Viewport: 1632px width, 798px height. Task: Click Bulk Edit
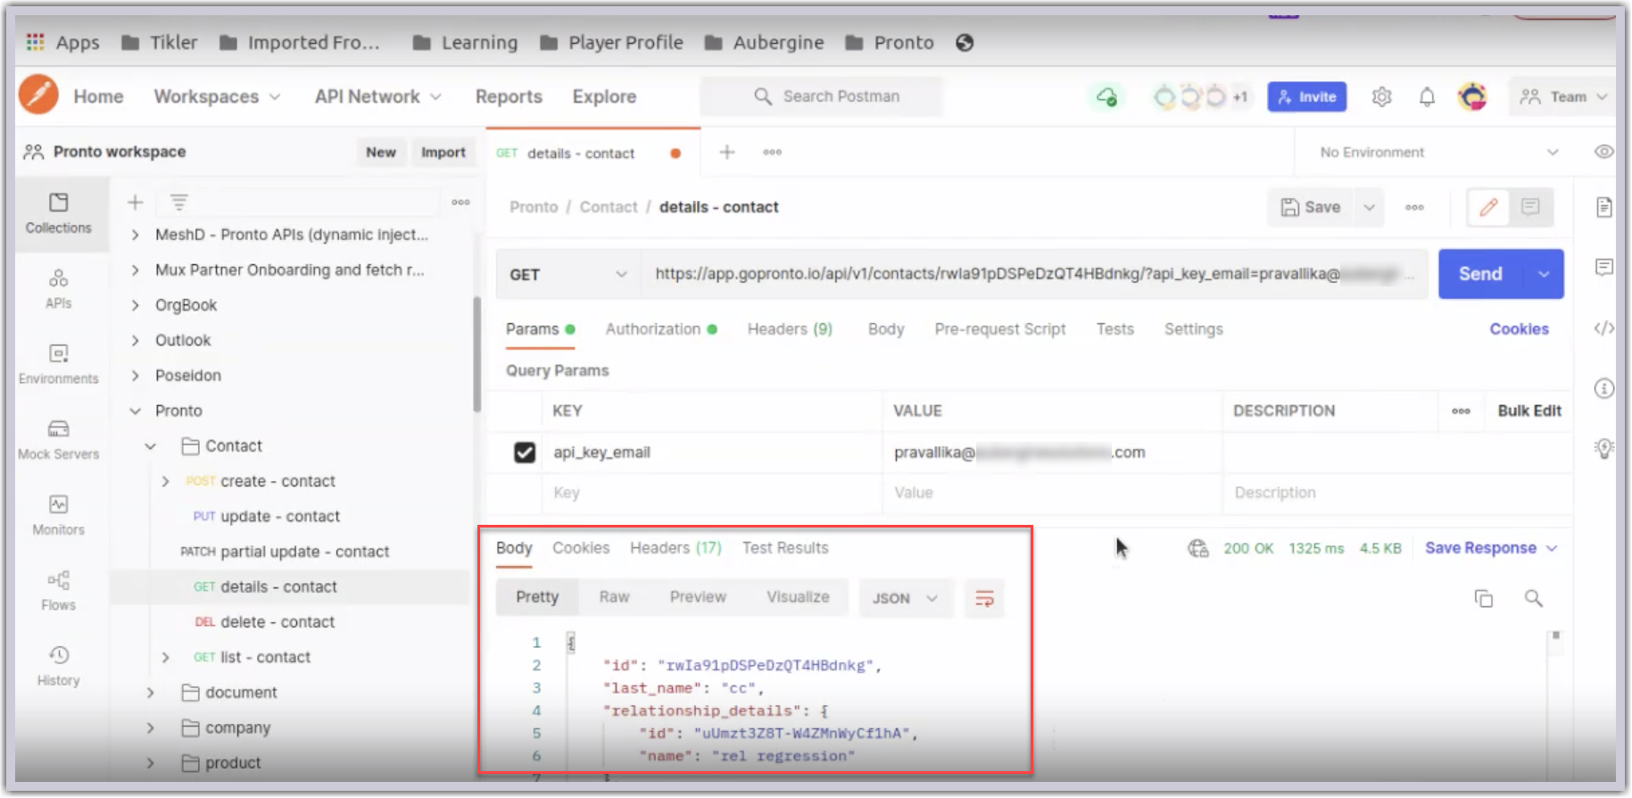[x=1529, y=411]
